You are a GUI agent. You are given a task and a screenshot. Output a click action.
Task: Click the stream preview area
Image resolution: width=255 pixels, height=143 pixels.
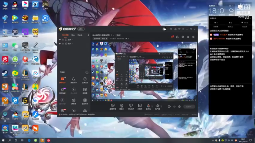(x=144, y=71)
